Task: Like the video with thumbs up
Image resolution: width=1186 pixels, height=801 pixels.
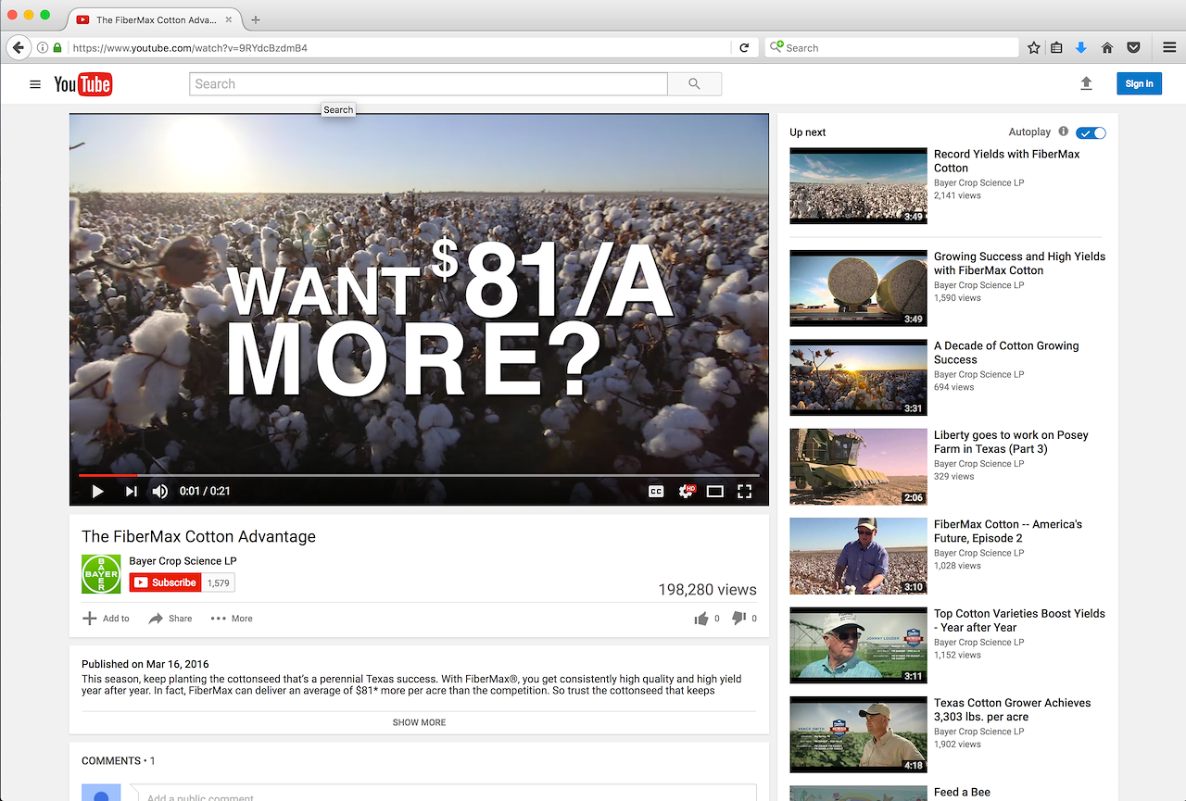Action: 701,619
